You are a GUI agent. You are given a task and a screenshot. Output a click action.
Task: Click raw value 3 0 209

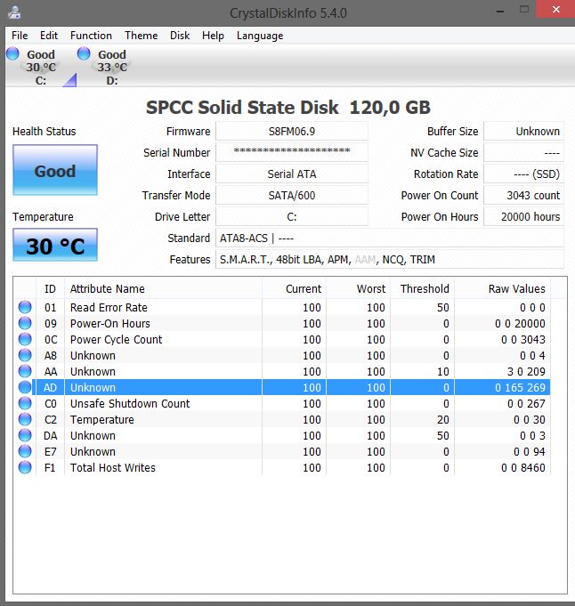[526, 371]
